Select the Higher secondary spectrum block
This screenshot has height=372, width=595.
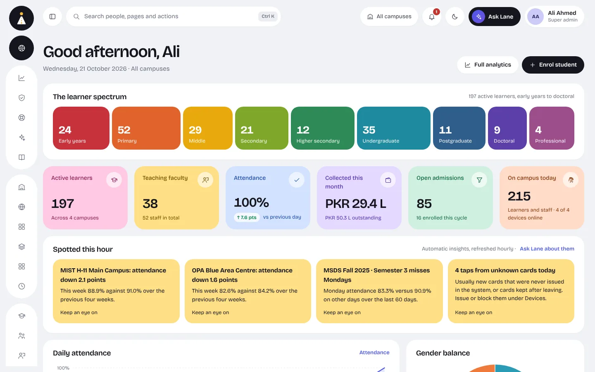(323, 128)
